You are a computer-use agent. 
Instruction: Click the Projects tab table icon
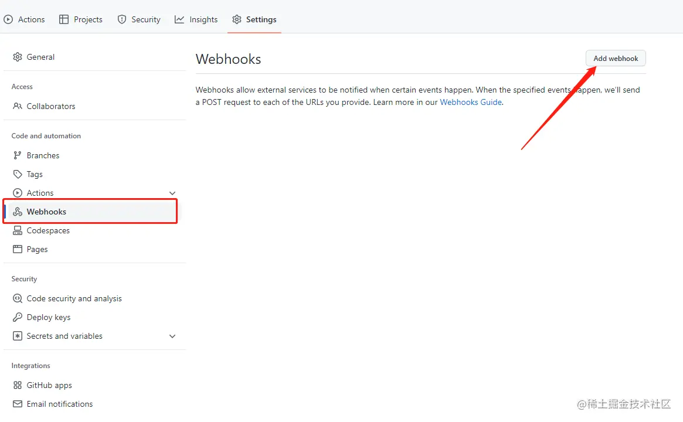(x=64, y=19)
